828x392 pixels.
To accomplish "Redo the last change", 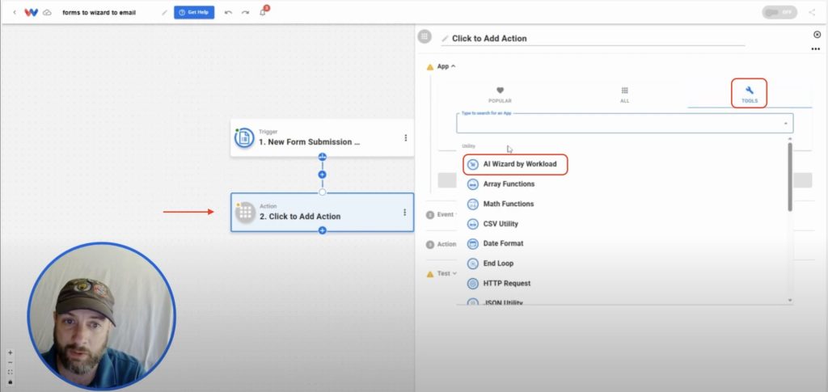I will [245, 12].
